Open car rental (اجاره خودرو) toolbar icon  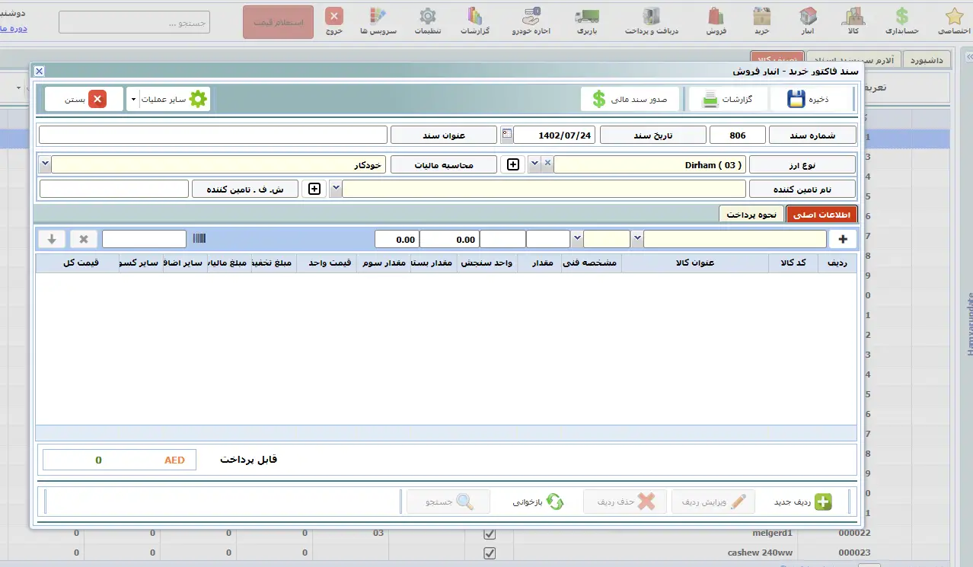click(531, 21)
